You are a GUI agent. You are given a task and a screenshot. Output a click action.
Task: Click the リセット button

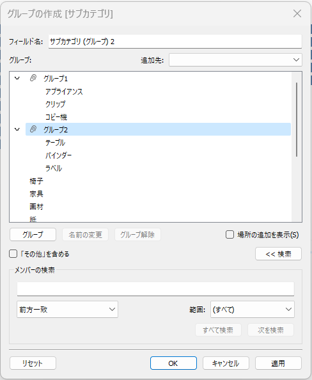(x=33, y=363)
